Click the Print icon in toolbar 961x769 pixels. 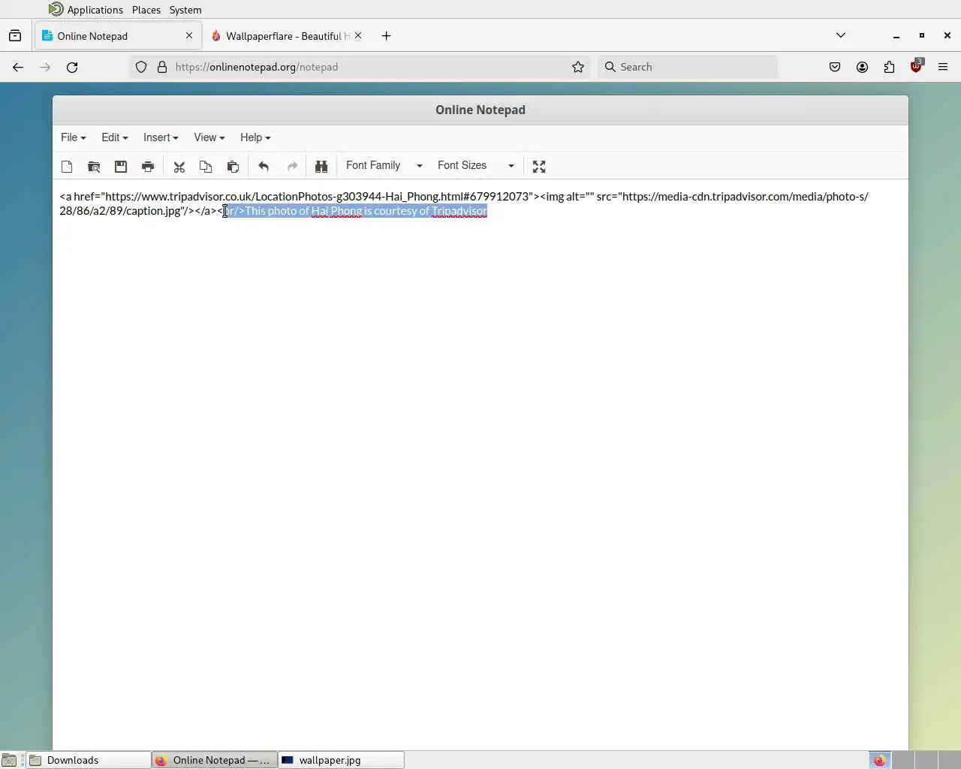coord(148,167)
